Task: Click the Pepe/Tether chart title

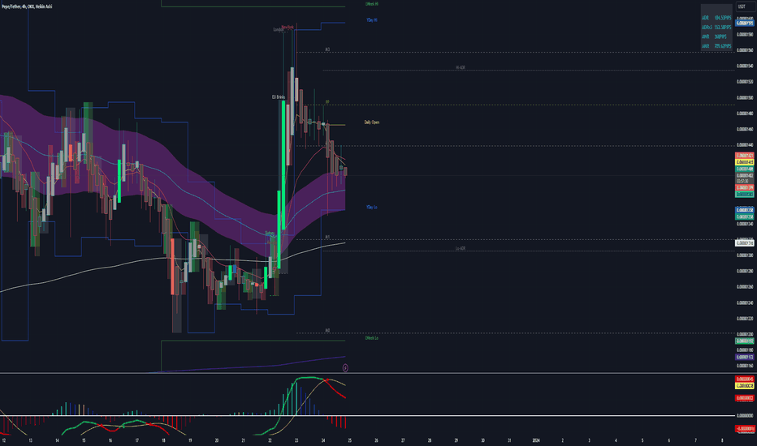Action: 27,6
